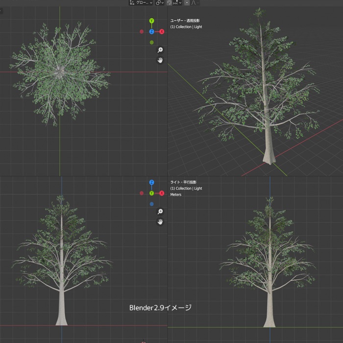This screenshot has width=343, height=343.
Task: Click the pan hand icon in bottom-left viewport
Action: click(160, 221)
